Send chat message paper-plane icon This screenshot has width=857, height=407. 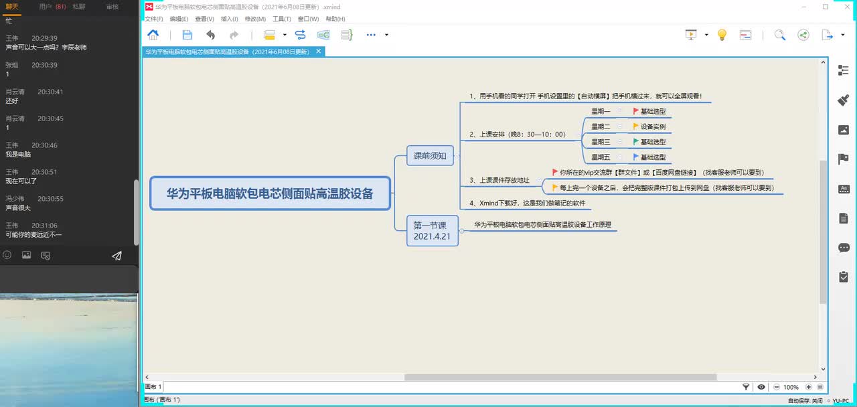tap(117, 255)
